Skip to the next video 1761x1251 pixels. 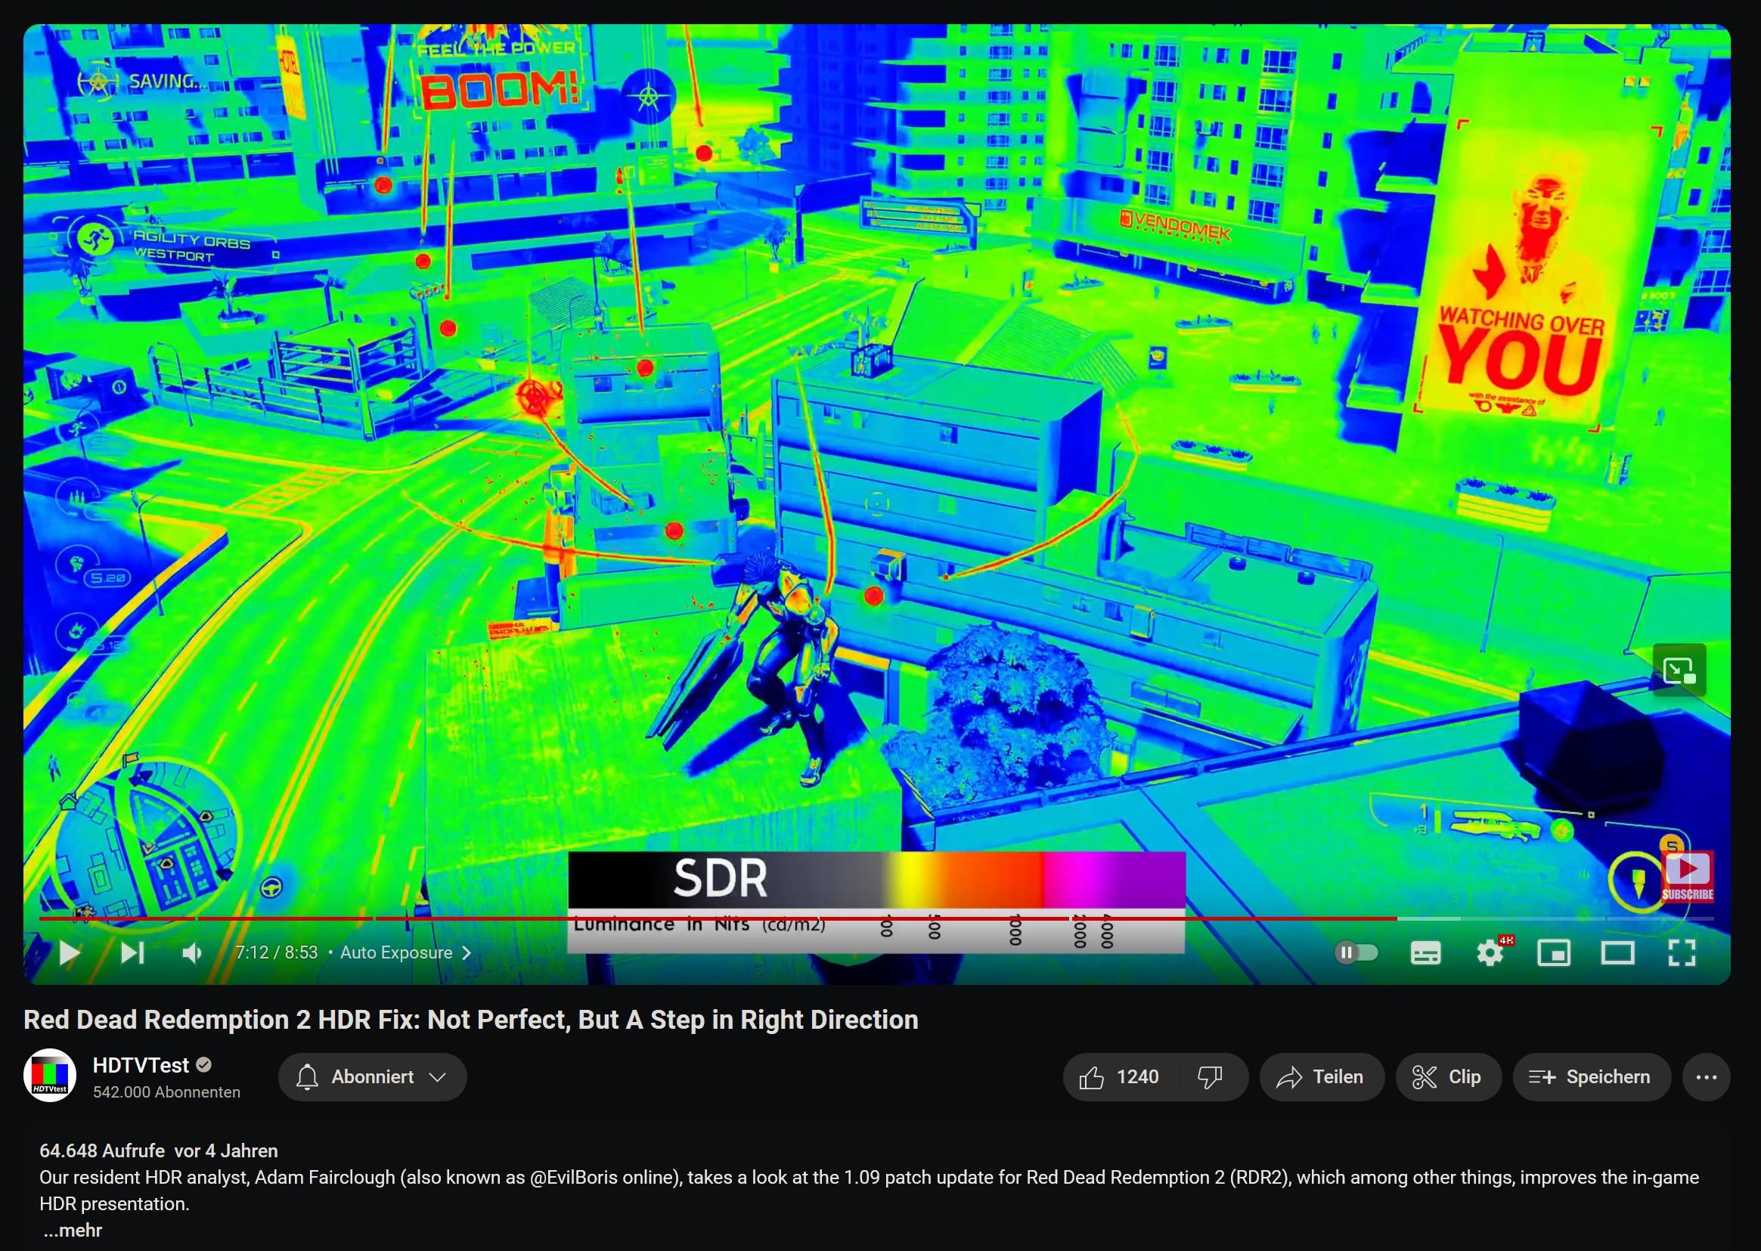coord(132,953)
